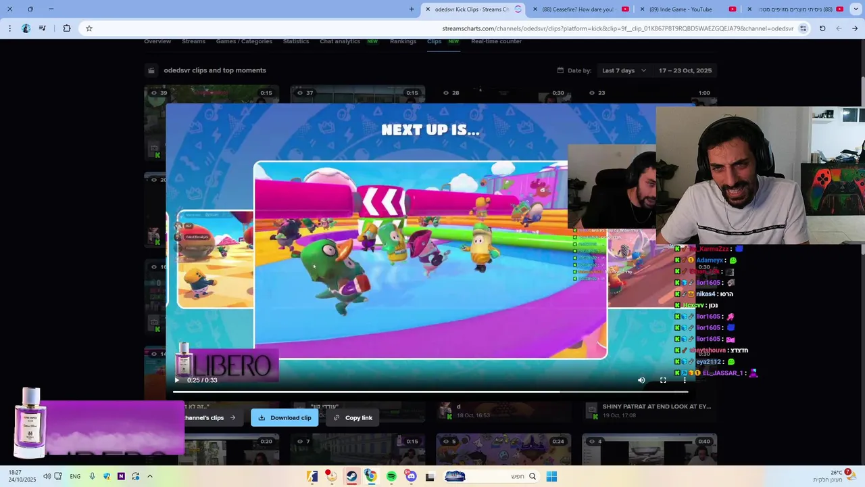Open Discord from the taskbar
This screenshot has height=487, width=865.
[x=411, y=476]
